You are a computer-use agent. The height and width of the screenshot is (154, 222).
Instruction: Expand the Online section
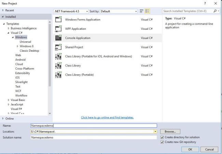click(x=3, y=118)
